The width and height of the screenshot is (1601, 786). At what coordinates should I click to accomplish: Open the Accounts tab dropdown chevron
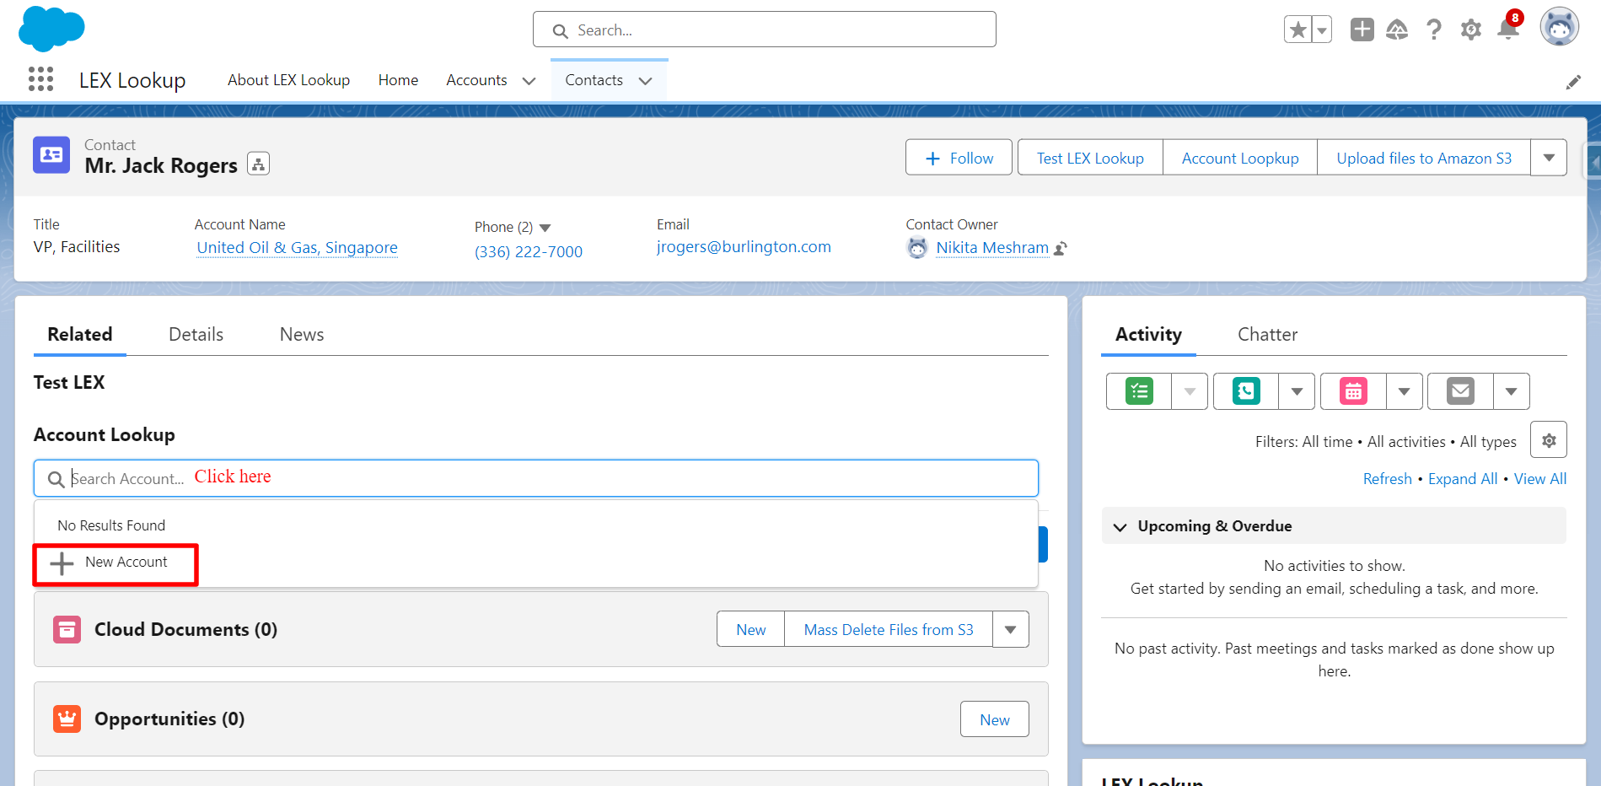coord(529,81)
